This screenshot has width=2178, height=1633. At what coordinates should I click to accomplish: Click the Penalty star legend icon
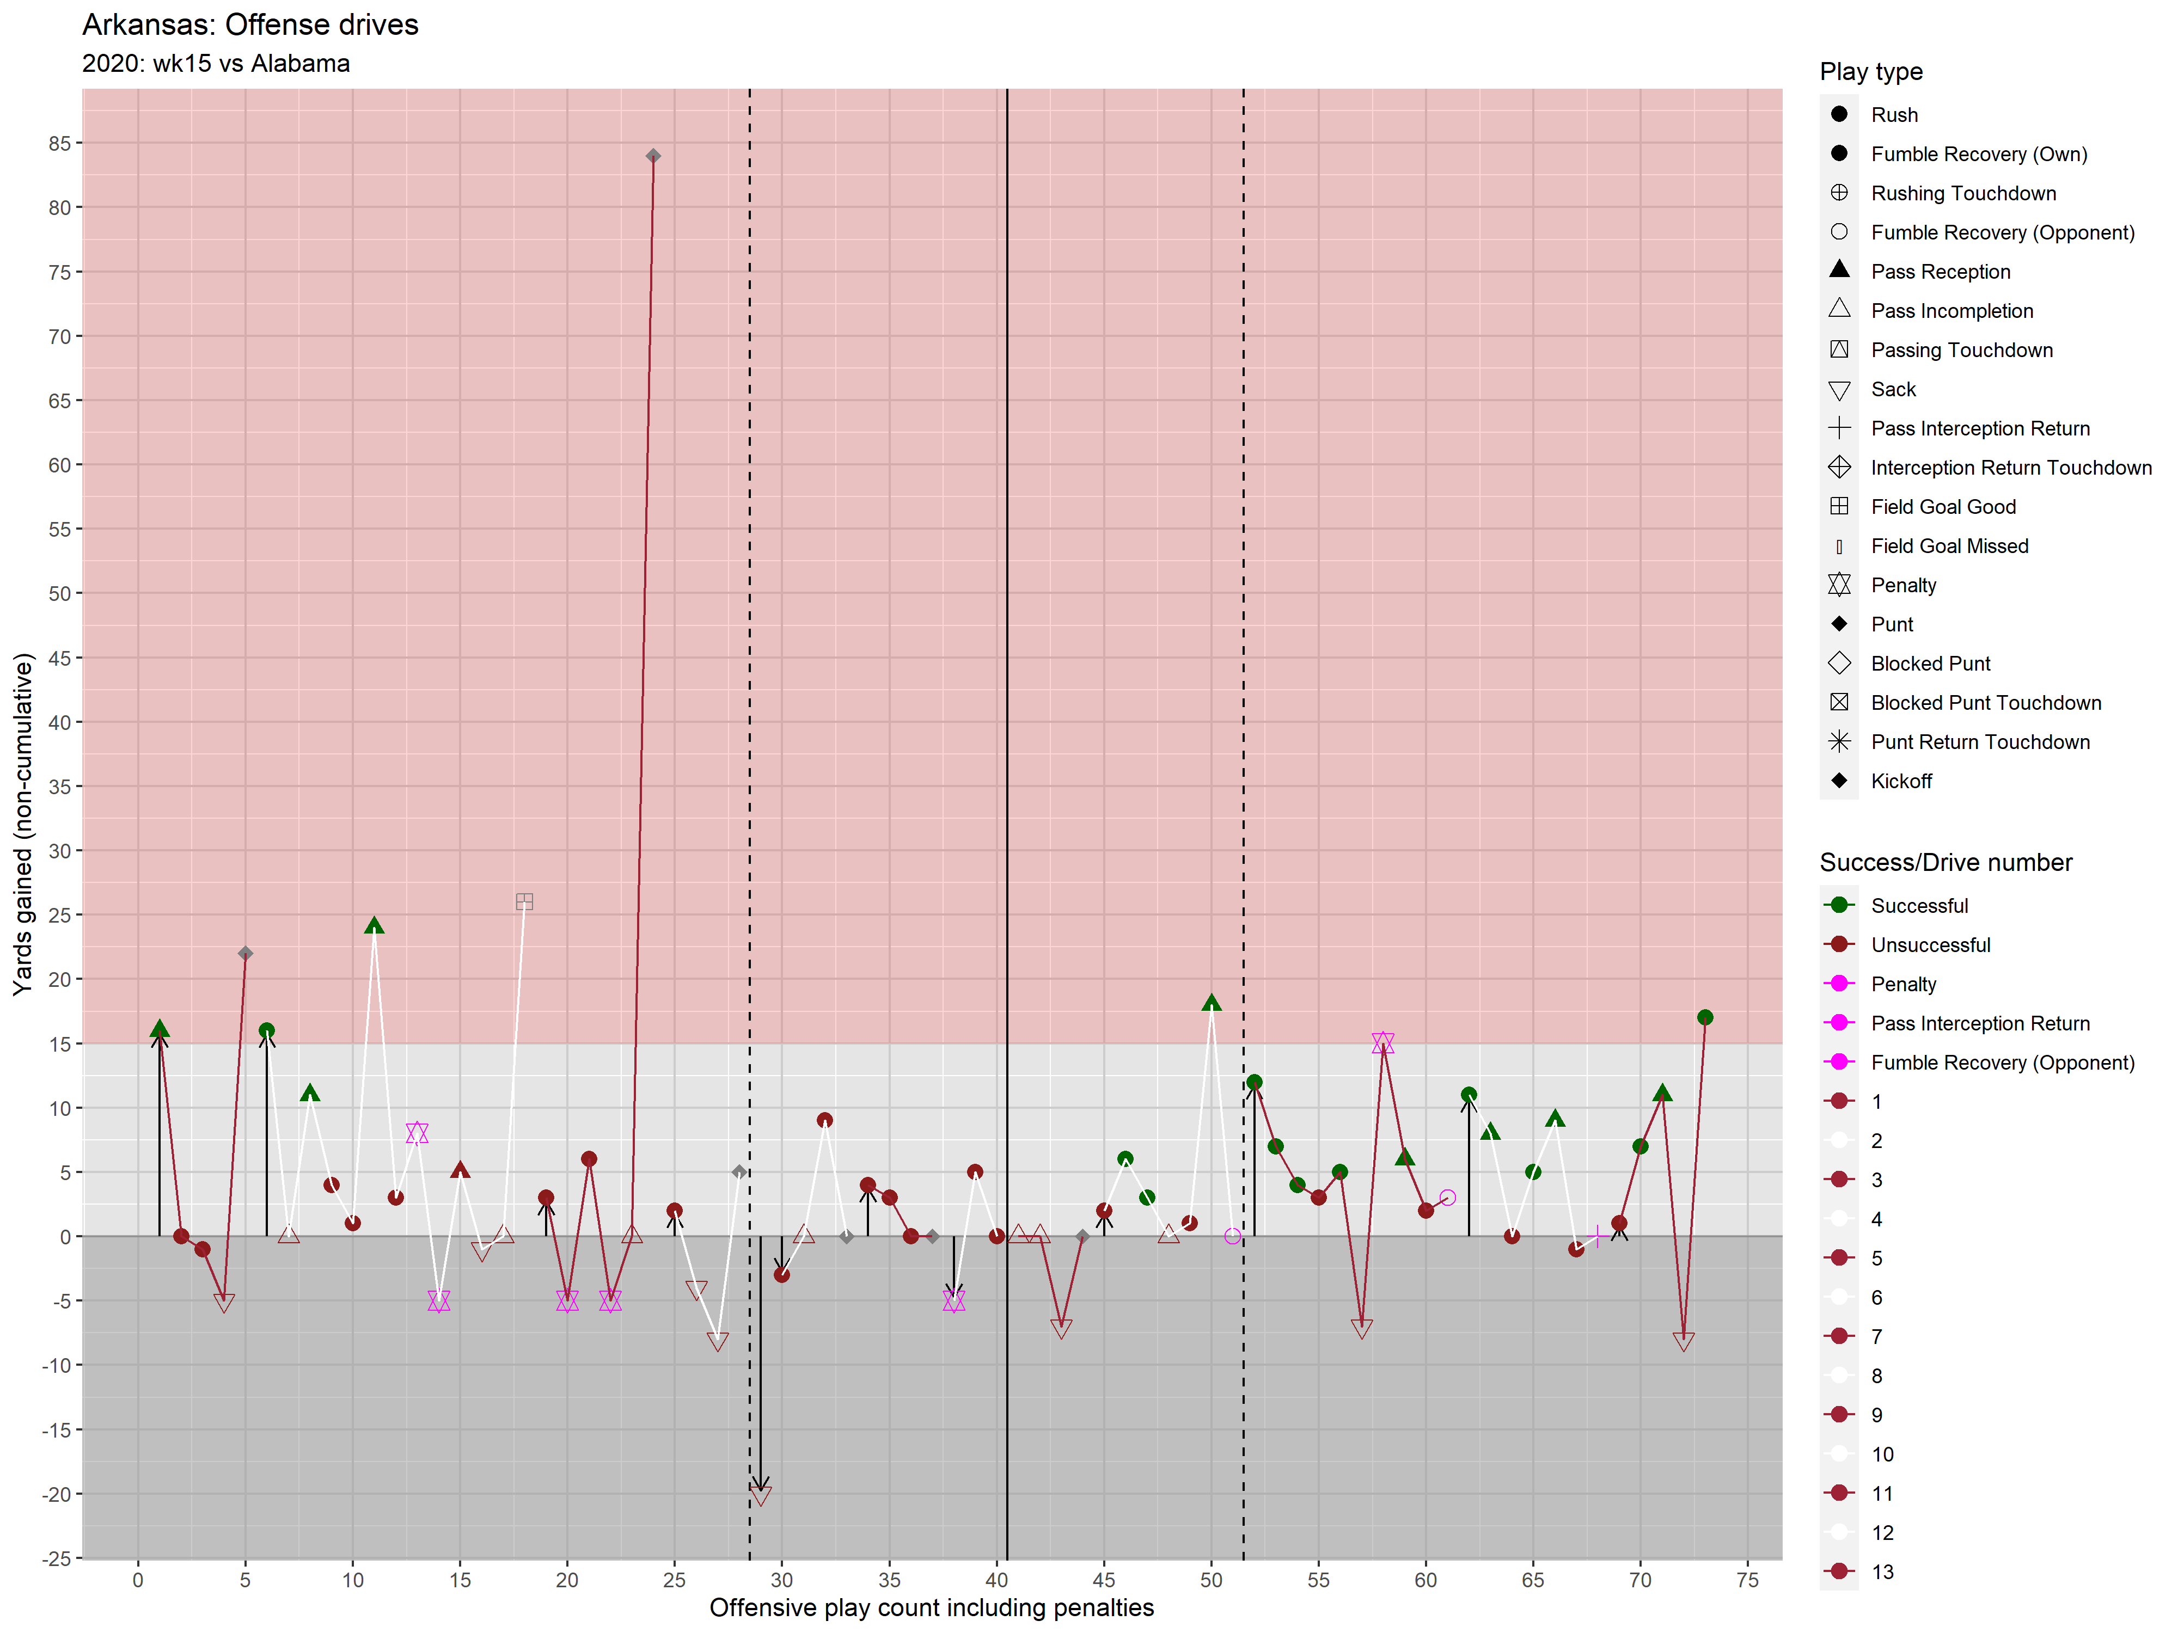[x=1838, y=586]
